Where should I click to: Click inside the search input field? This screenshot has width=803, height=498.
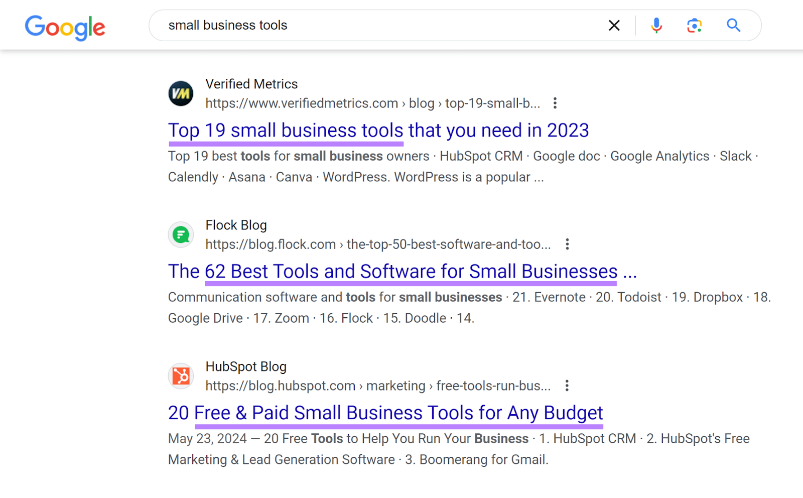(x=351, y=25)
